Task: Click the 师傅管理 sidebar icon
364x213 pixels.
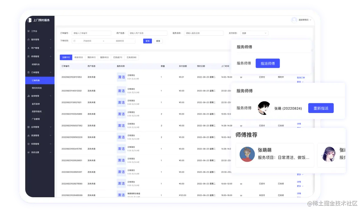Action: (x=29, y=56)
